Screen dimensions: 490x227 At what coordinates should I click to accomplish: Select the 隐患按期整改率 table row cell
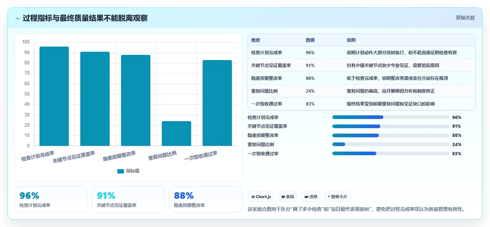tap(267, 78)
